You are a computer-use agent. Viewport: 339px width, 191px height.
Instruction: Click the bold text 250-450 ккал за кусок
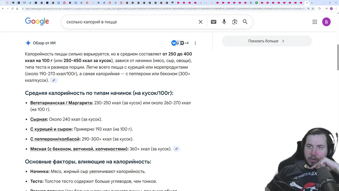tap(87, 60)
